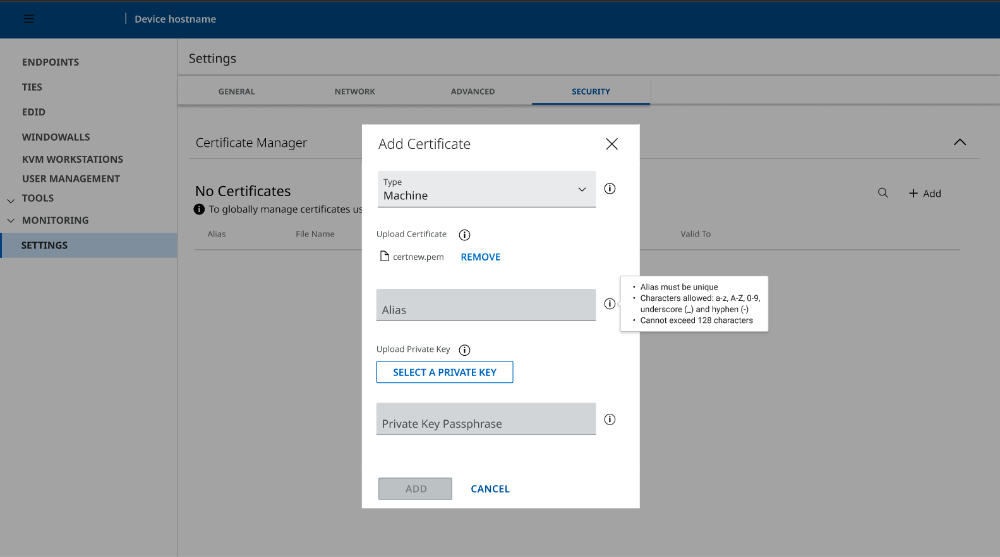Cancel the Add Certificate dialog

pyautogui.click(x=490, y=489)
